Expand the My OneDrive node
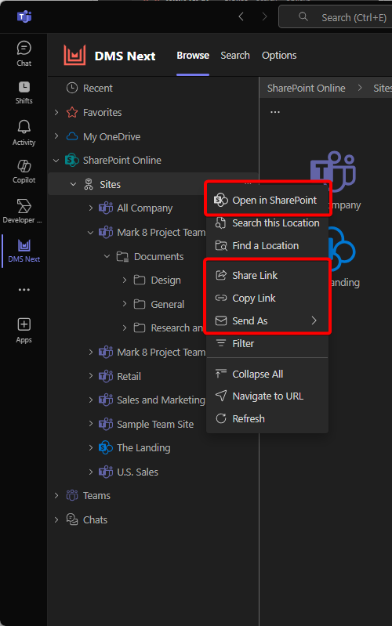Screen dimensions: 392x626 coord(56,136)
